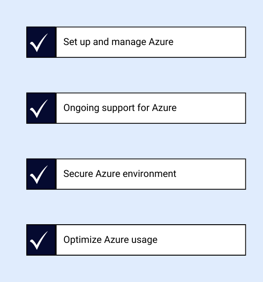Click empty white area of Set up box
This screenshot has height=282, width=263.
210,42
